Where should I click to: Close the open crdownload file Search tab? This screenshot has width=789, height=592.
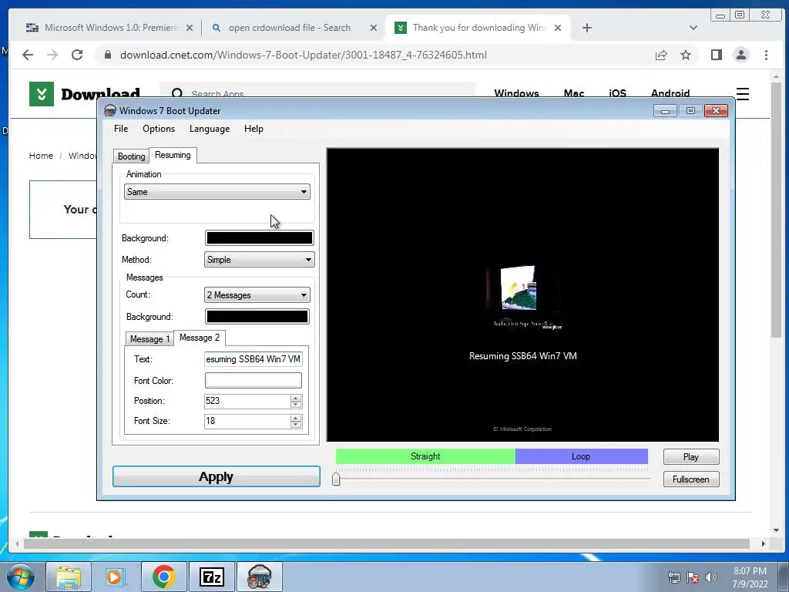(374, 28)
